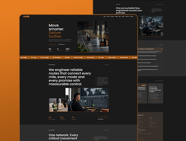
Task: Click the mysia logo
Action: coord(26,17)
